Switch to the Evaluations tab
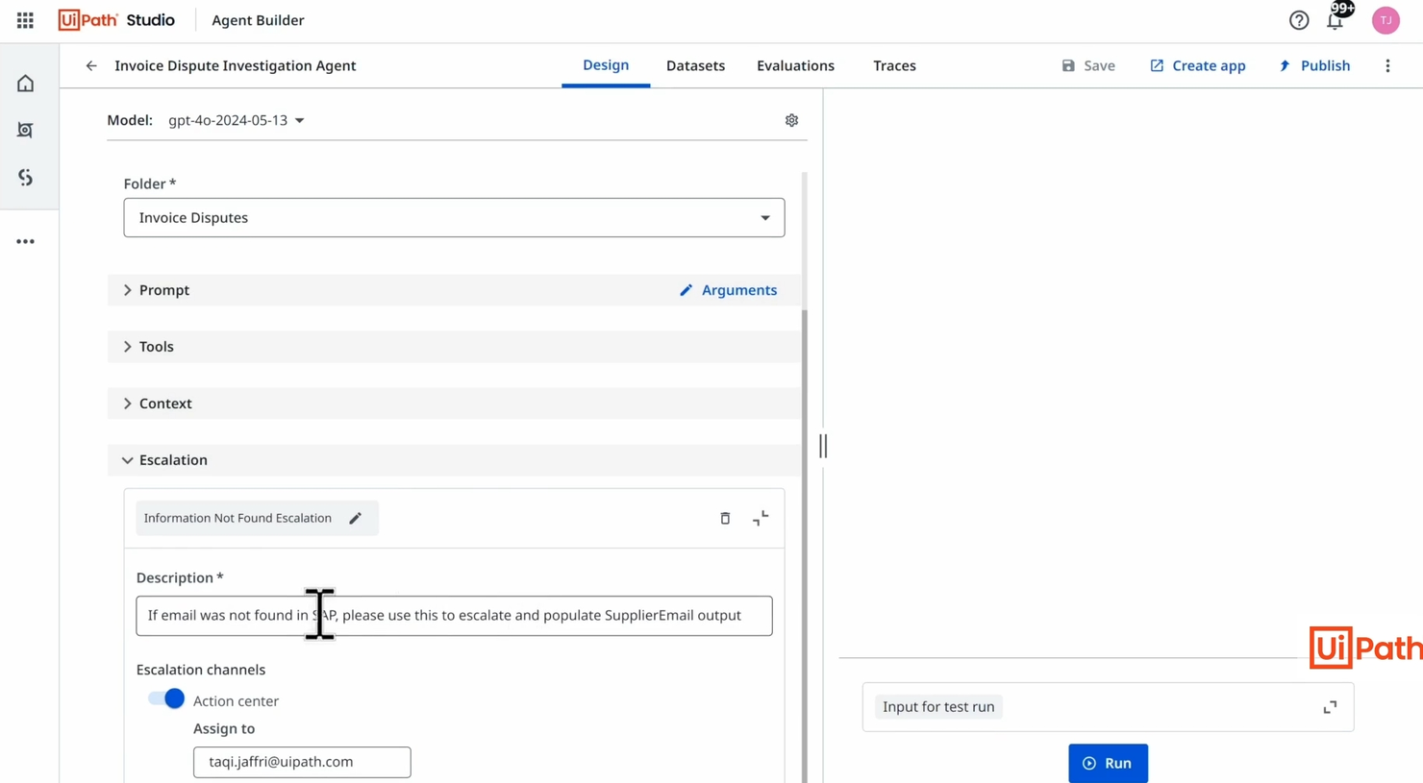Viewport: 1423px width, 783px height. [x=795, y=65]
